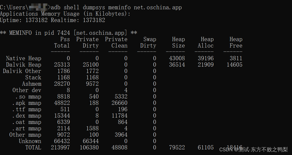
Task: Select the 'Applications Memory Usage (in Kilobytes):' line
Action: pos(65,14)
